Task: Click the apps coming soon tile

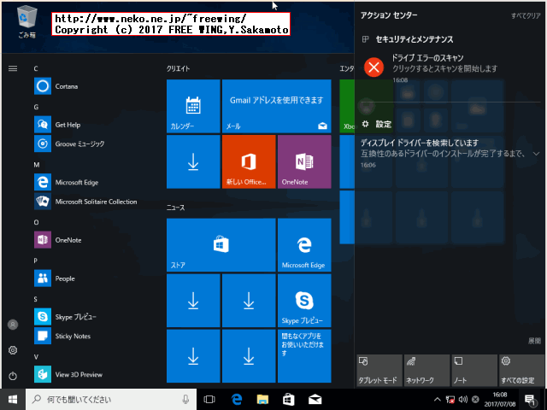Action: (304, 356)
